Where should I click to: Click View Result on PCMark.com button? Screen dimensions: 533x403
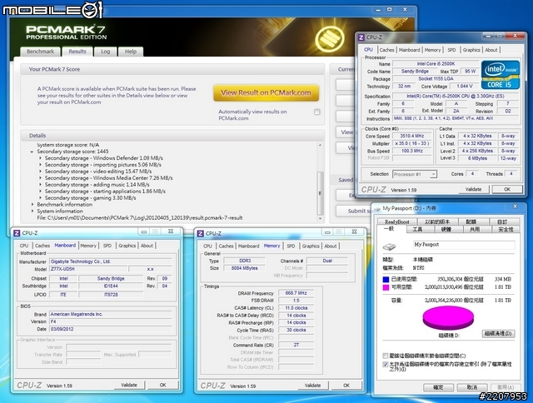click(x=266, y=92)
